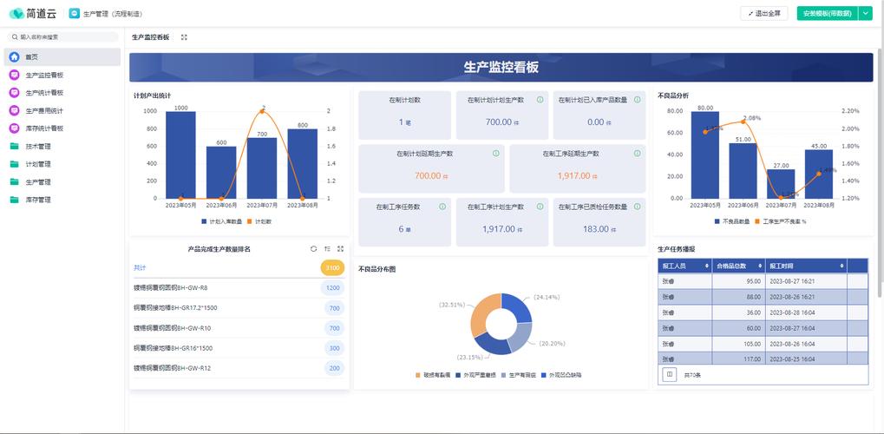The image size is (884, 434).
Task: Expand 计划管理 folder in the sidebar
Action: tap(62, 164)
